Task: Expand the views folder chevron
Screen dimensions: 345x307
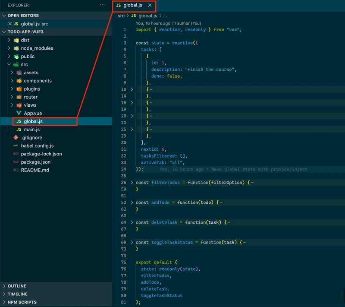Action: (12, 105)
